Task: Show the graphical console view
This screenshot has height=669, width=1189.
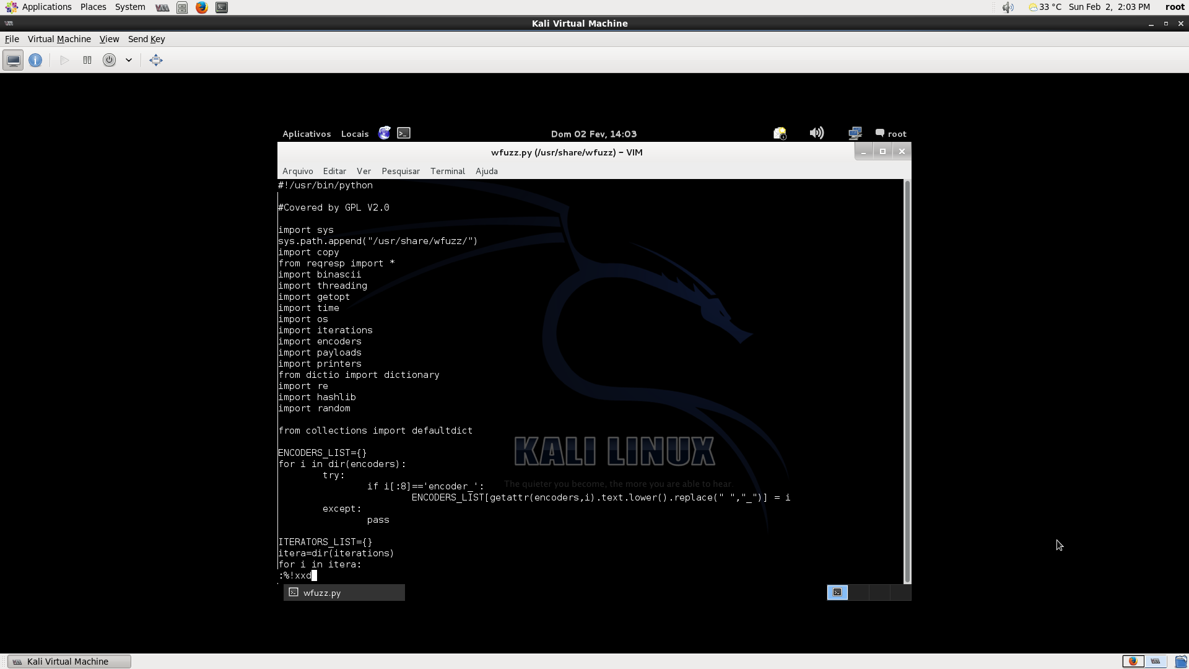Action: [x=13, y=60]
